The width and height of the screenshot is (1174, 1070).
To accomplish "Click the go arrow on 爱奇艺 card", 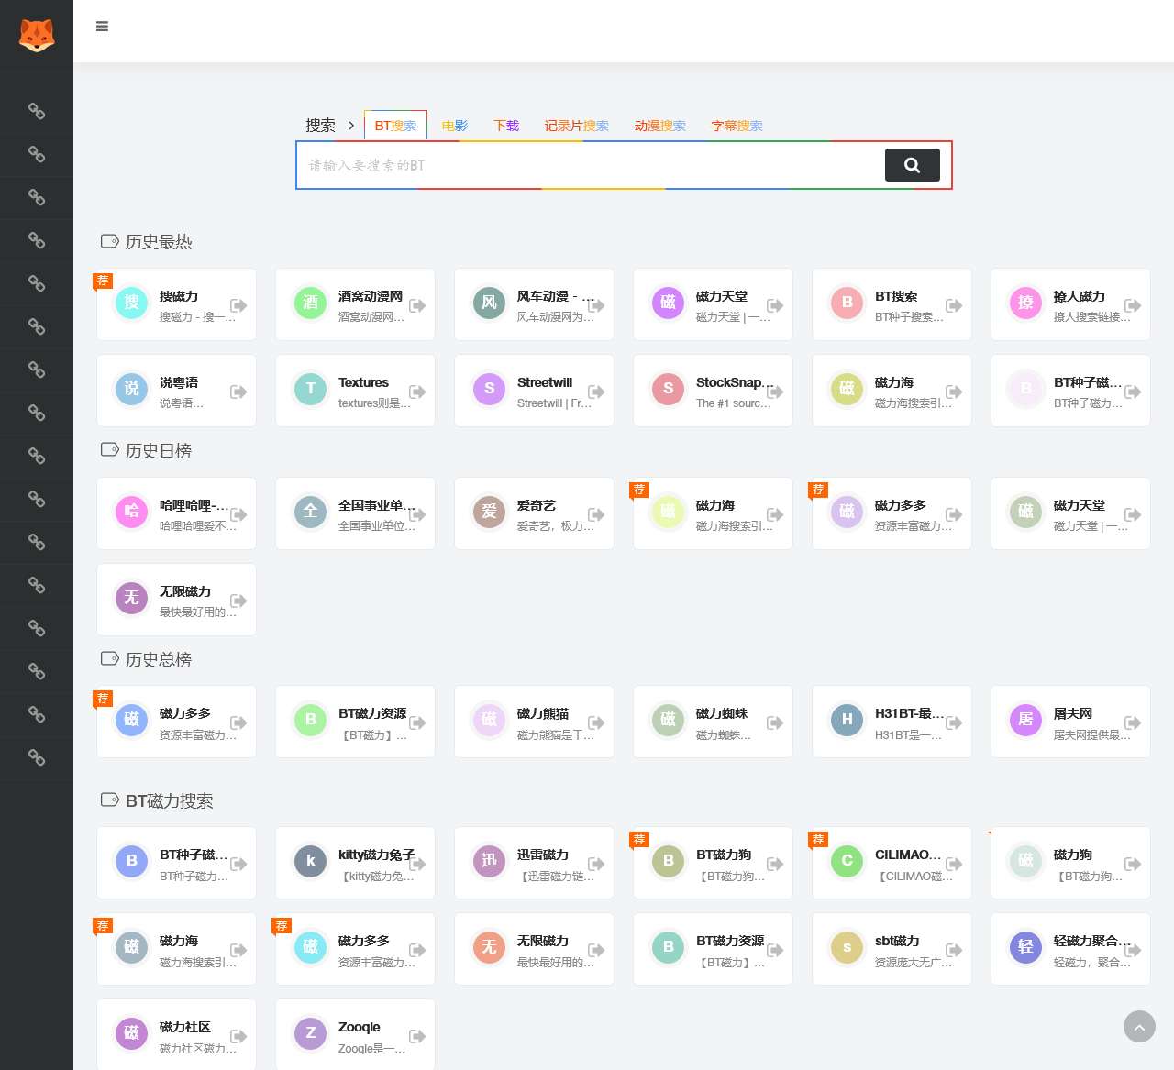I will pyautogui.click(x=596, y=514).
